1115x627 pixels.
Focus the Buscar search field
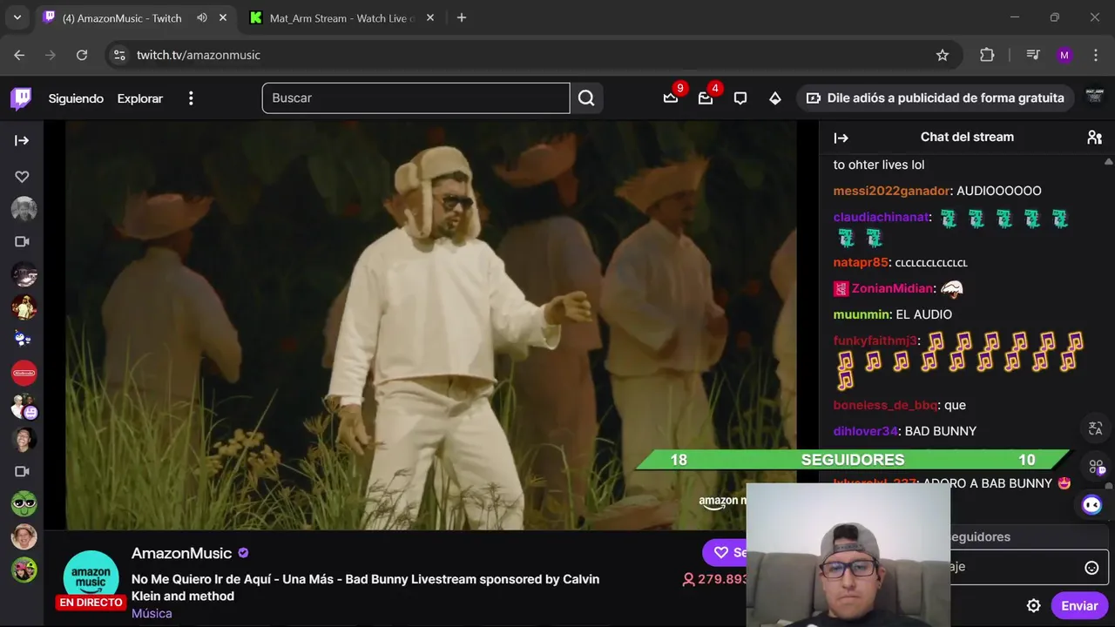click(x=416, y=98)
